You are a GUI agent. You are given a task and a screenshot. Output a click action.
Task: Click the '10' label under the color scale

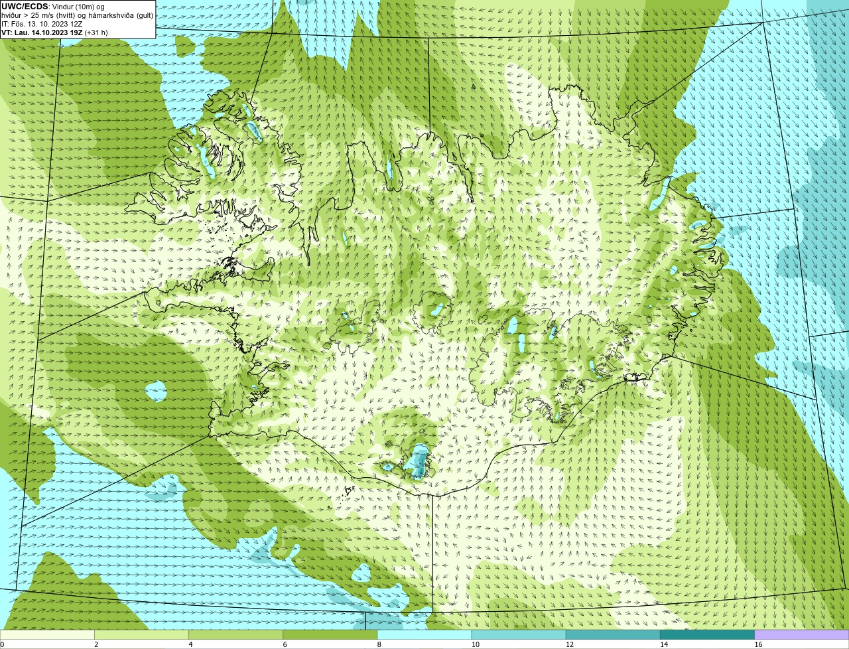click(x=475, y=644)
